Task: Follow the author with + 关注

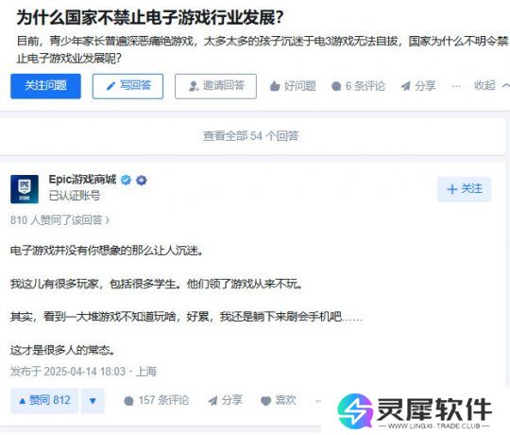Action: pos(464,189)
